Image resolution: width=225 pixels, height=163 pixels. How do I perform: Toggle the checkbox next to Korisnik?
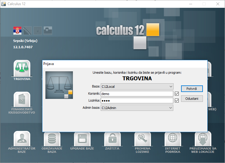pyautogui.click(x=177, y=94)
